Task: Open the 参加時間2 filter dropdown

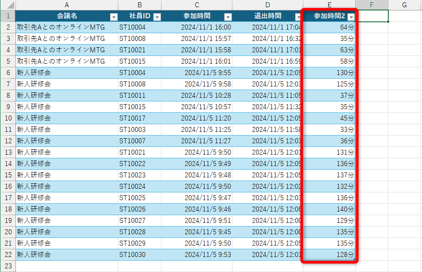Action: [x=351, y=17]
